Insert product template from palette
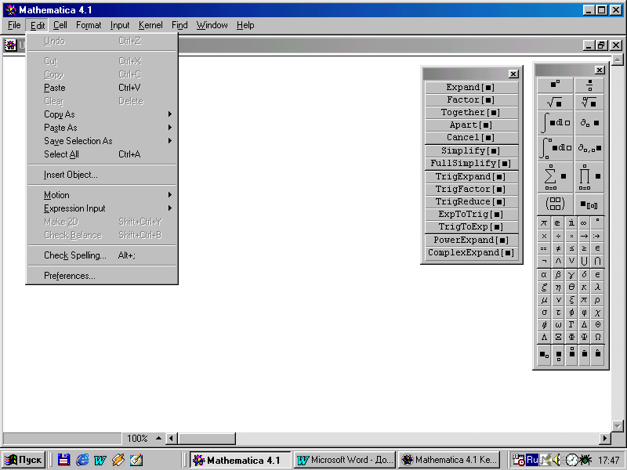 (x=589, y=177)
